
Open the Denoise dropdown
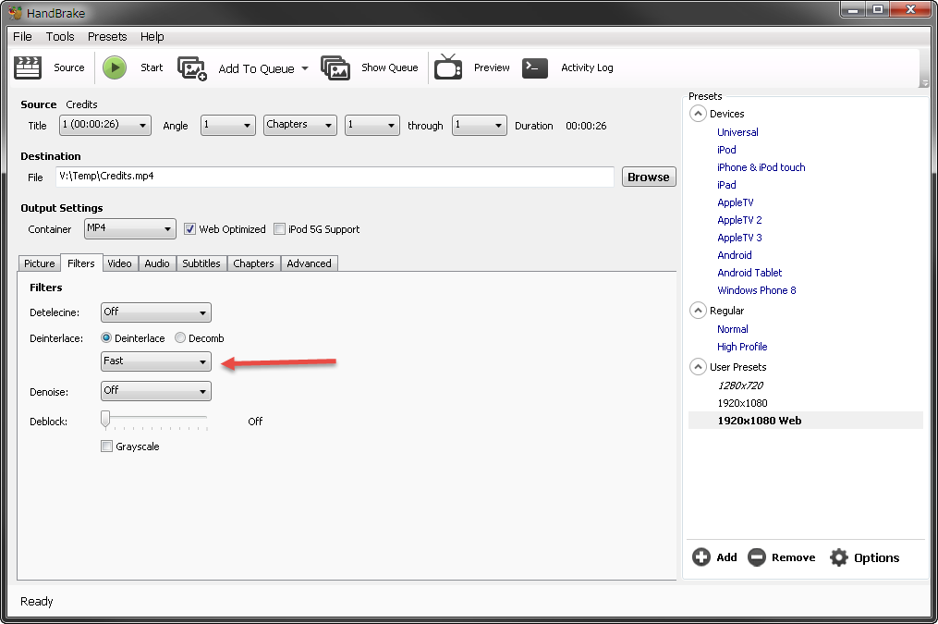156,391
